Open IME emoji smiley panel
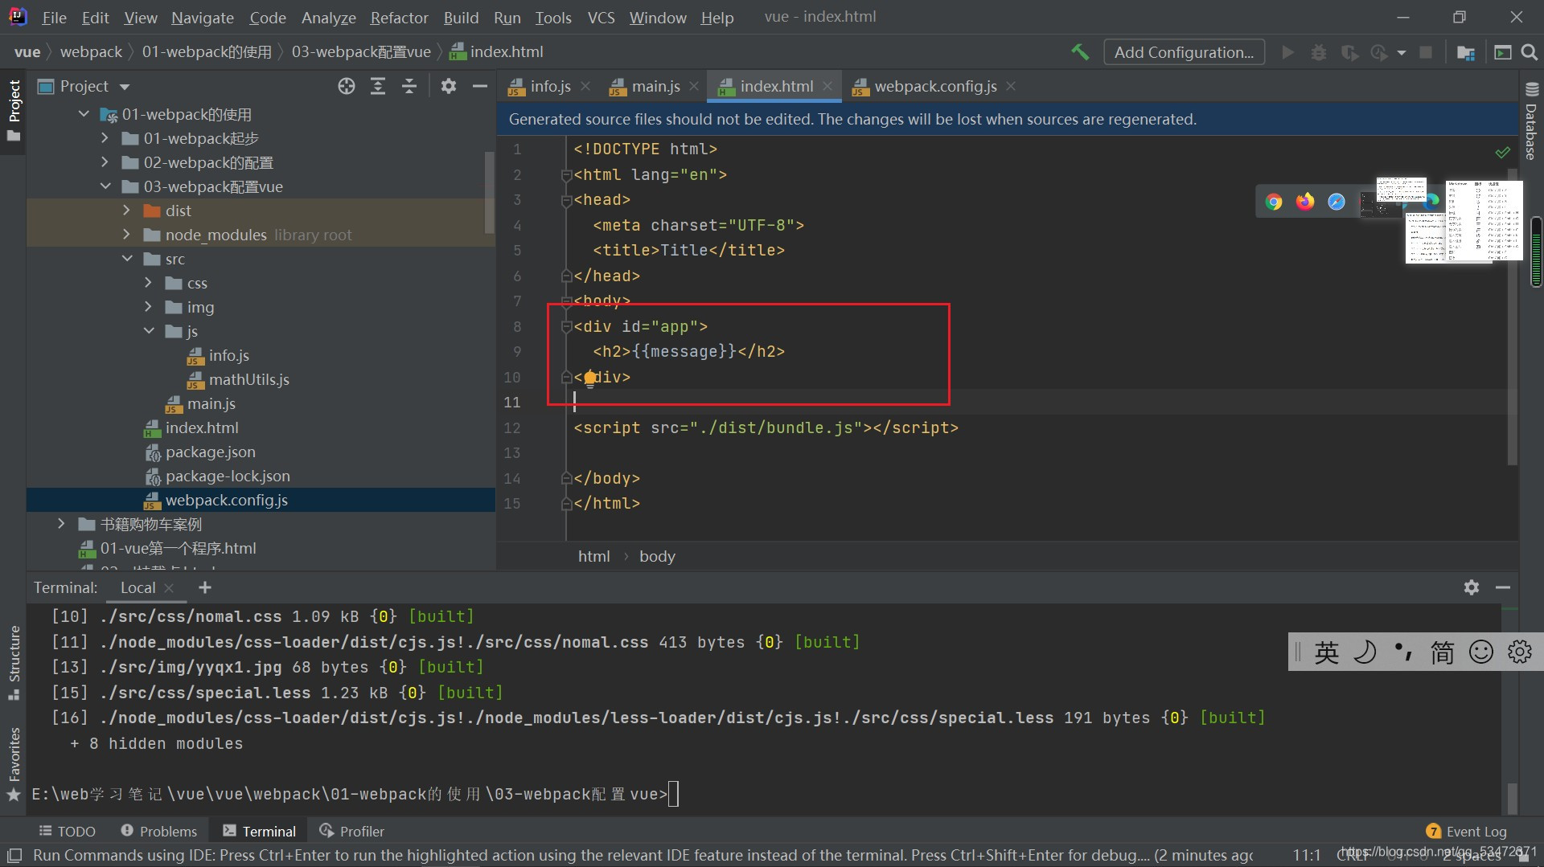The width and height of the screenshot is (1544, 867). pyautogui.click(x=1480, y=652)
